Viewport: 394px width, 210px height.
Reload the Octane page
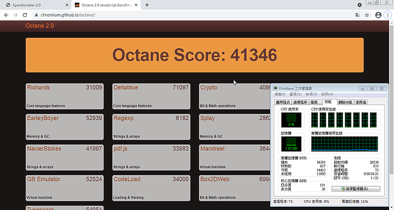tap(25, 15)
